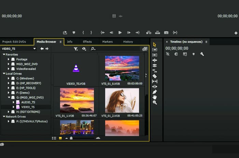Toggle Snap magnet in Timeline
The image size is (239, 158).
point(176,54)
